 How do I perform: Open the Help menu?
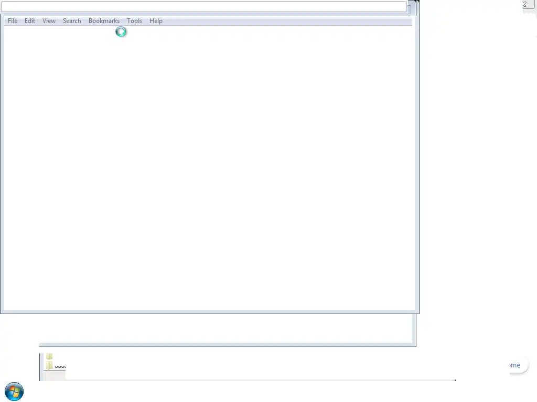coord(156,21)
